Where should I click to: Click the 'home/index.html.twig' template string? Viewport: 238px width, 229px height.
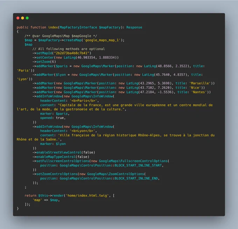[87, 196]
